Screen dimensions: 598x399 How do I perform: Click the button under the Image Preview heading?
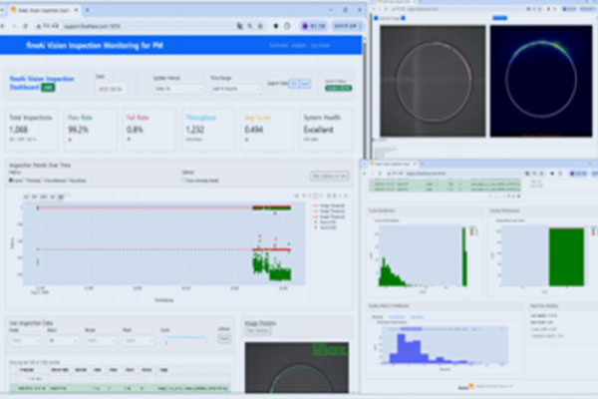pyautogui.click(x=258, y=330)
